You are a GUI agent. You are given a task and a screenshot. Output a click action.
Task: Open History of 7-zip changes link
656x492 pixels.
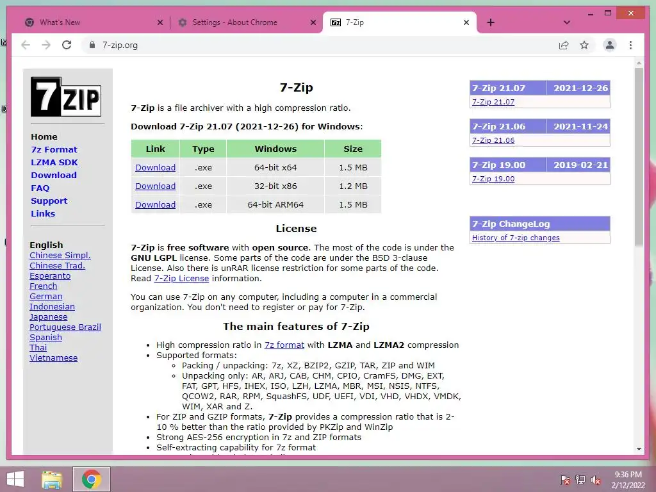click(x=516, y=238)
